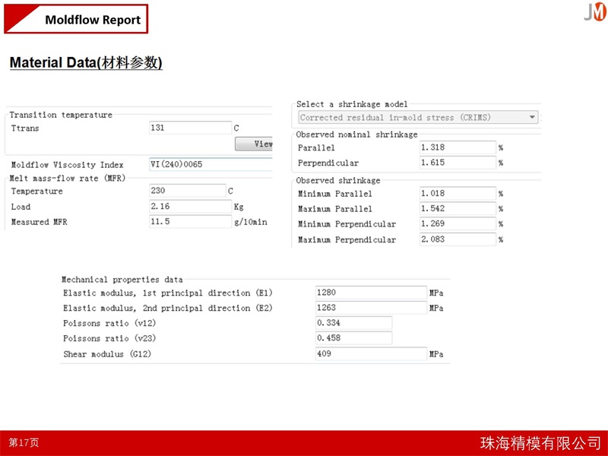Screen dimensions: 608x456
Task: Click the Material Data heading
Action: click(x=86, y=62)
